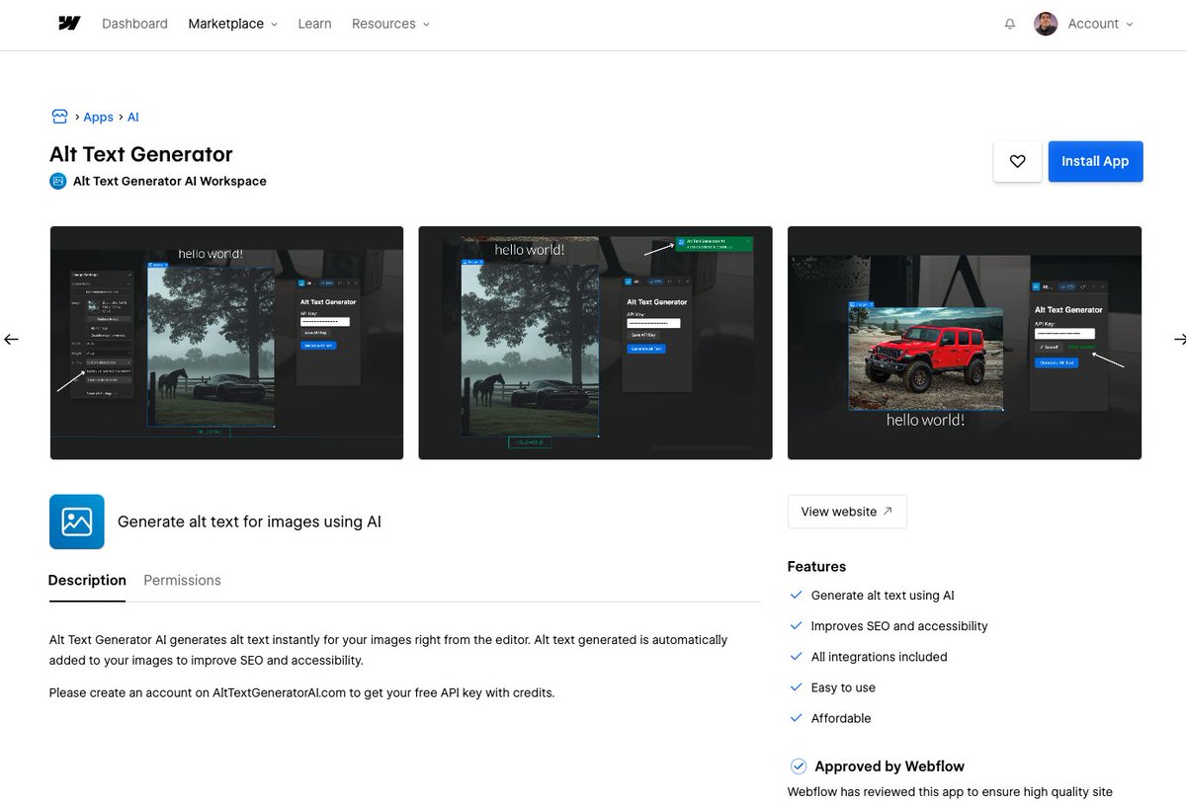
Task: Open View website link
Action: coord(847,512)
